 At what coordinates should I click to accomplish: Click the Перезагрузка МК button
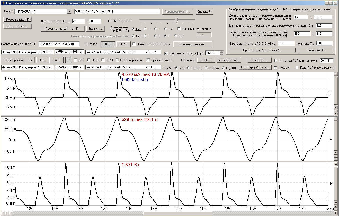tap(17, 20)
